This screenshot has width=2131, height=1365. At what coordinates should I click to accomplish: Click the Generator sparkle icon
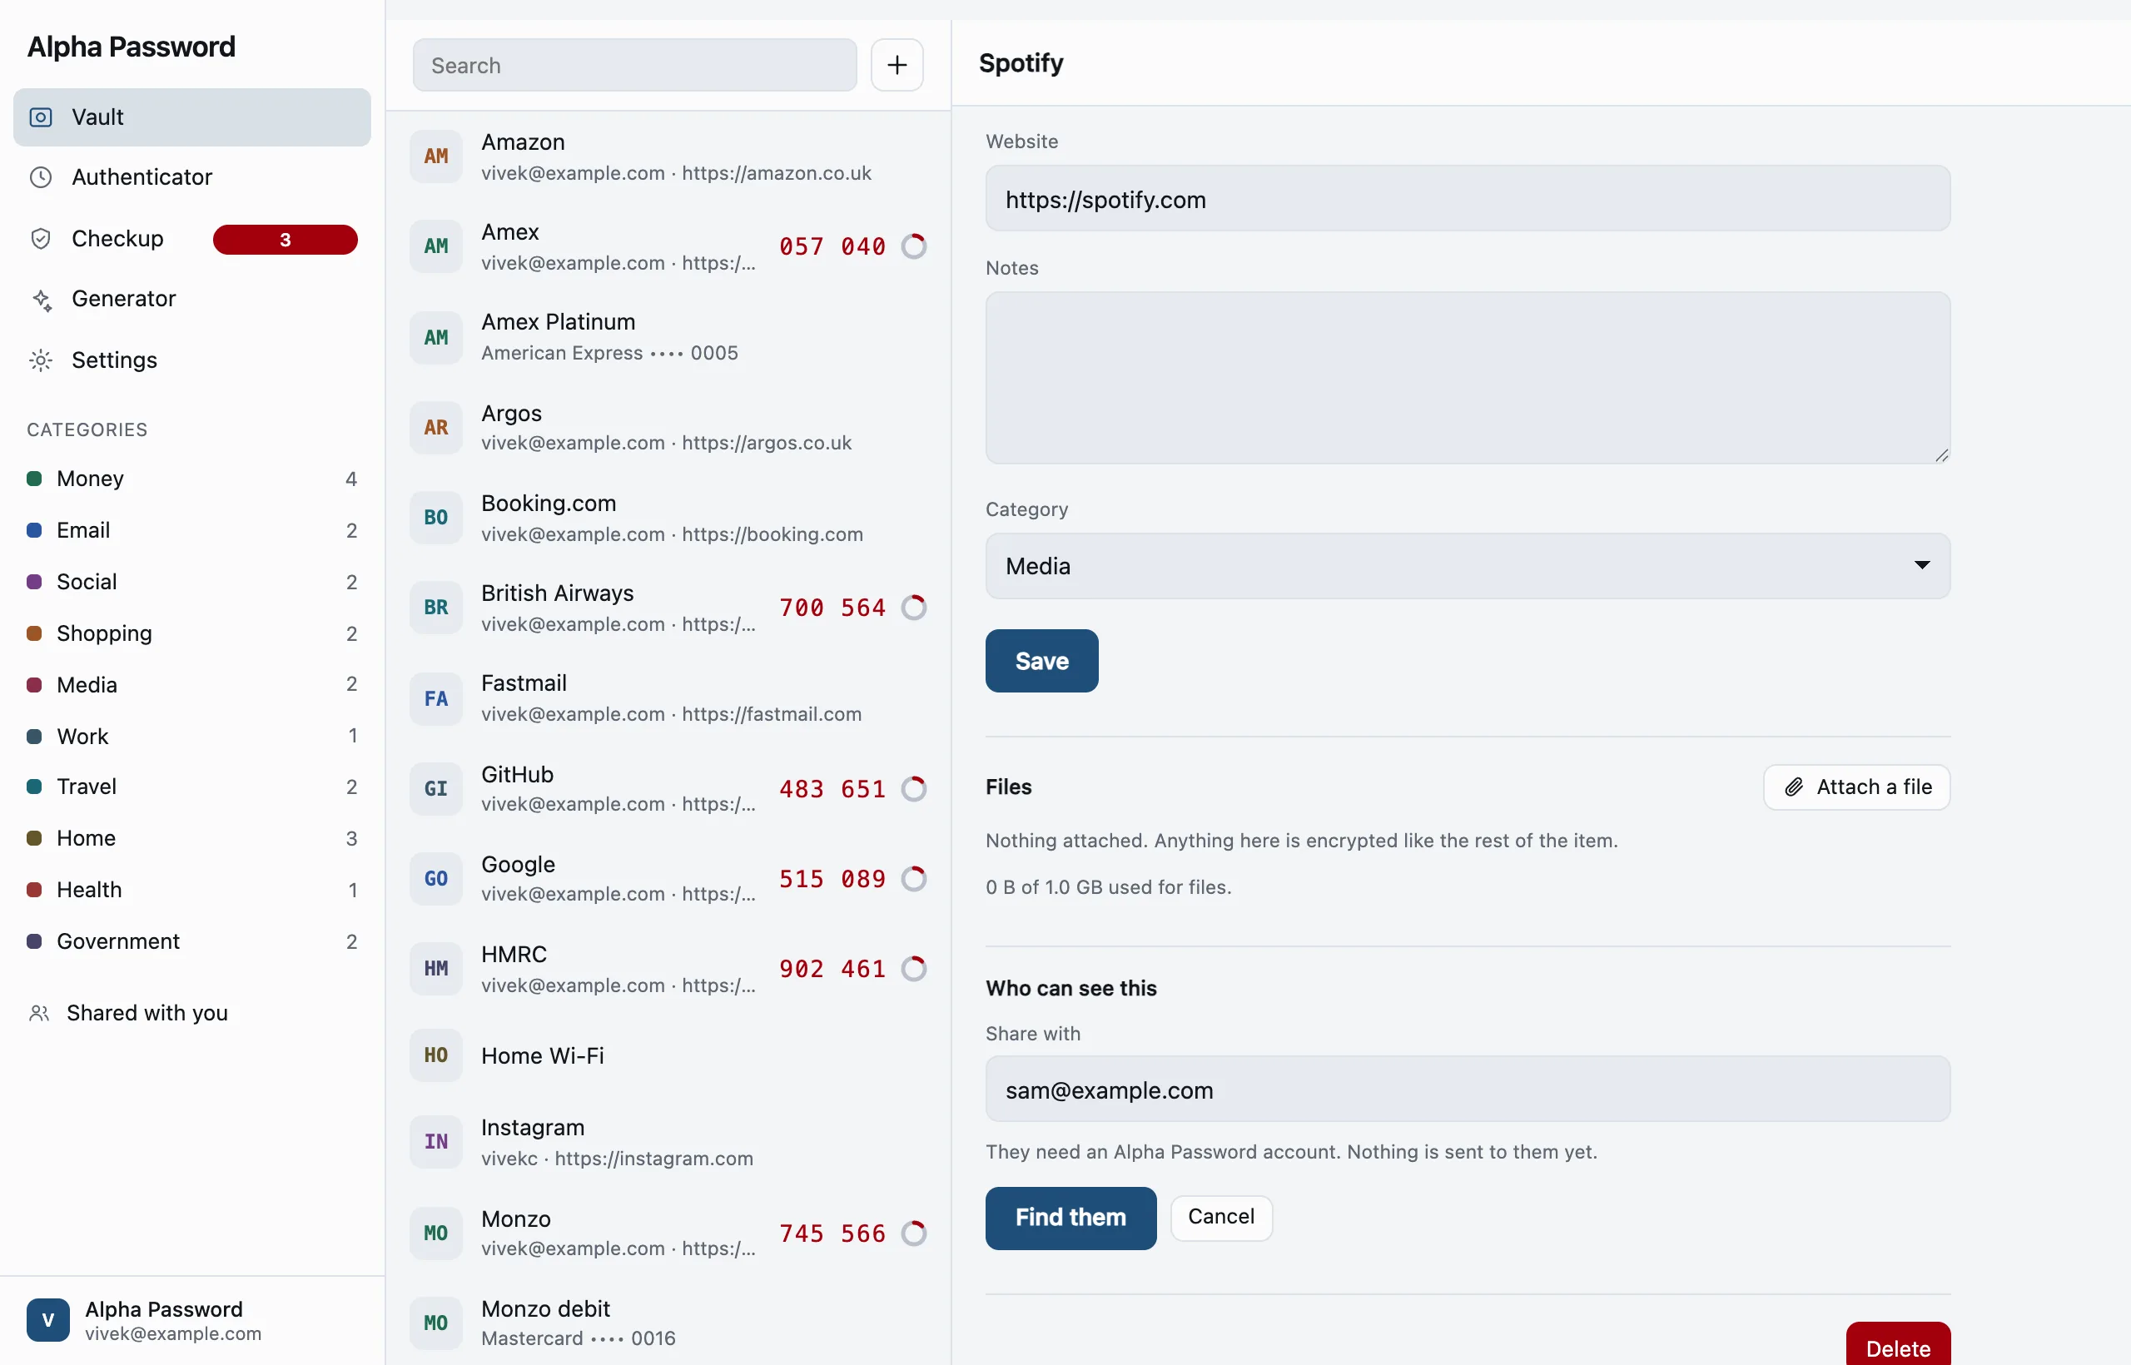tap(41, 300)
